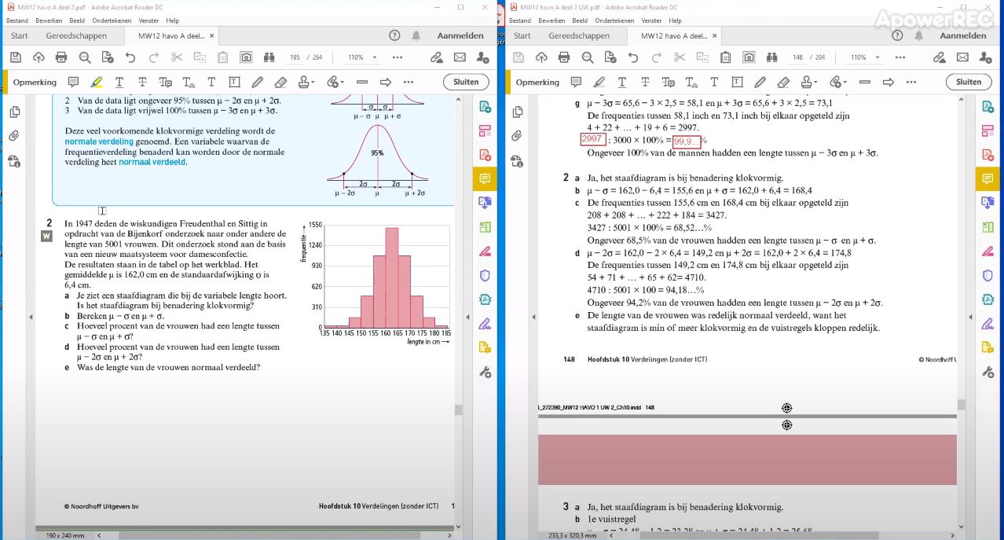Screen dimensions: 1004x540
Task: Click the page number field showing 148
Action: 797,57
